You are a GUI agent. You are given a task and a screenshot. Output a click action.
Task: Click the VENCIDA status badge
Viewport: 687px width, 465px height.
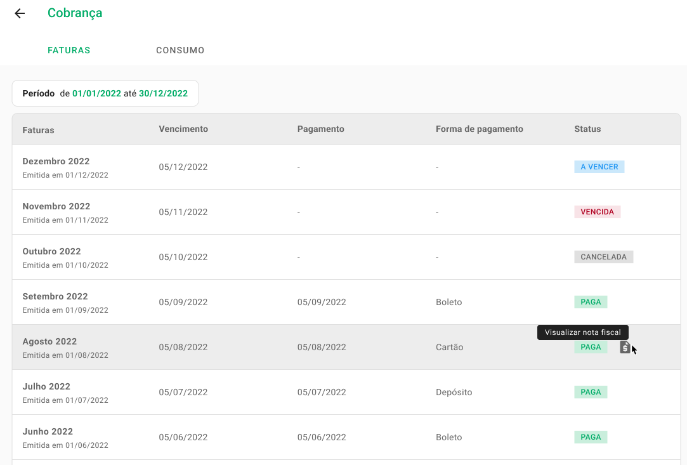pos(597,212)
